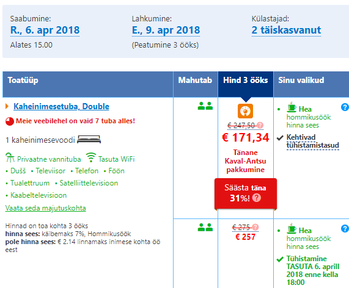Click the question mark beside €275 price
This screenshot has height=288, width=349.
coord(255,227)
